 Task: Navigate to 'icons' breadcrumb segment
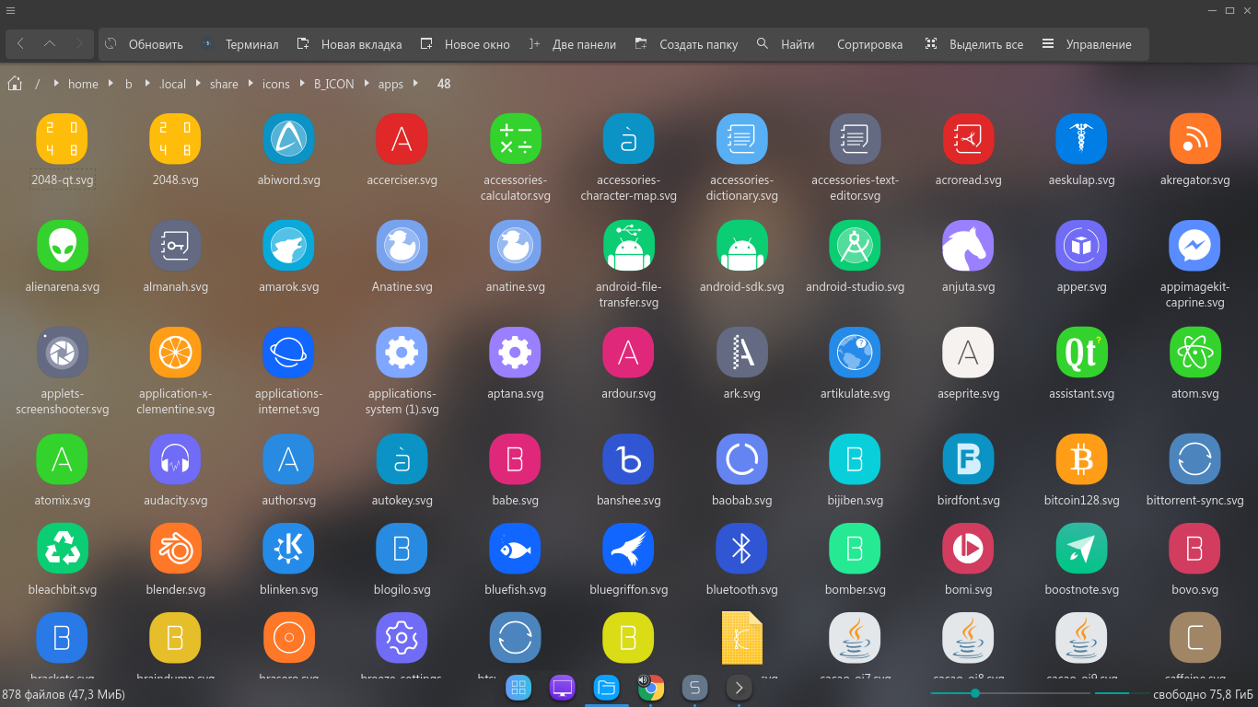[x=276, y=84]
